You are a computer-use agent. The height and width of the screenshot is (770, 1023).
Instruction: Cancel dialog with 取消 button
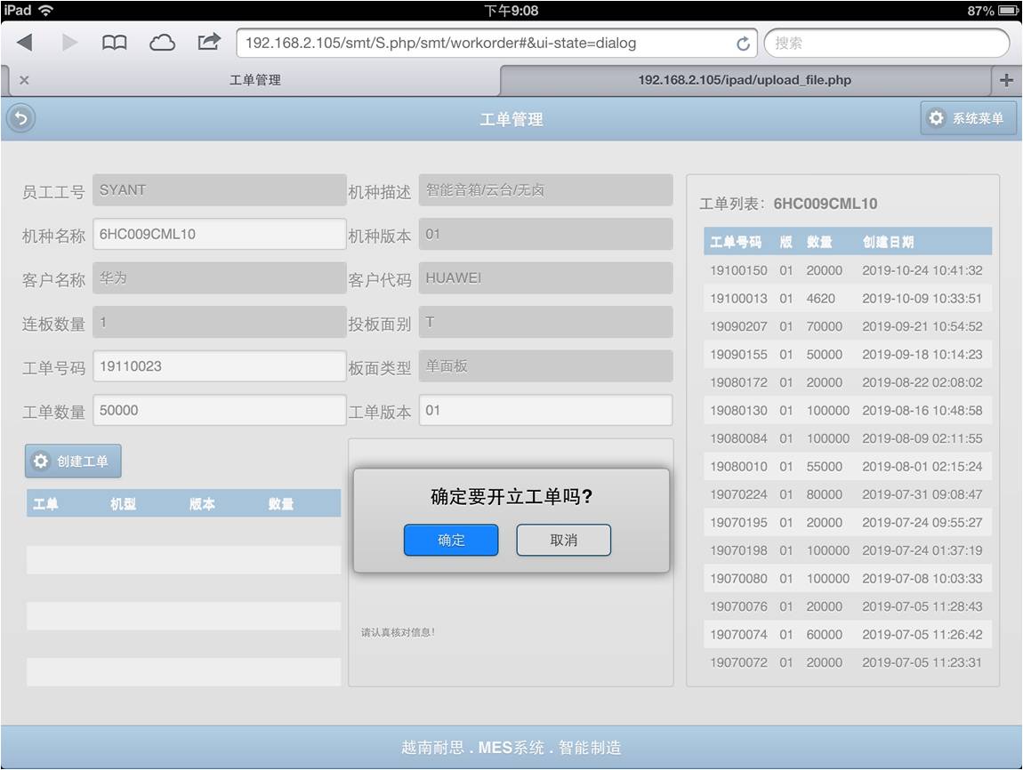[x=563, y=540]
